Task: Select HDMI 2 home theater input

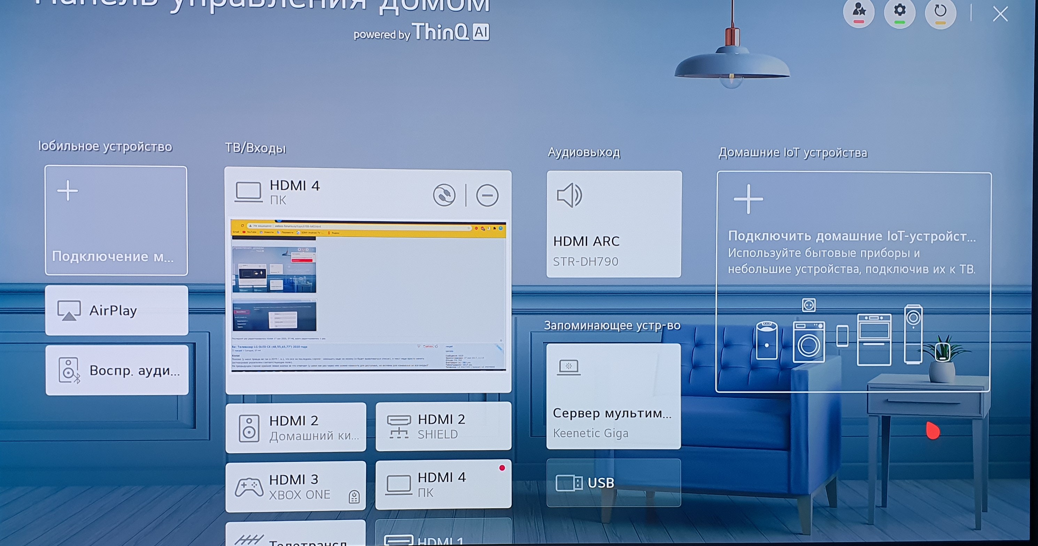Action: click(296, 428)
